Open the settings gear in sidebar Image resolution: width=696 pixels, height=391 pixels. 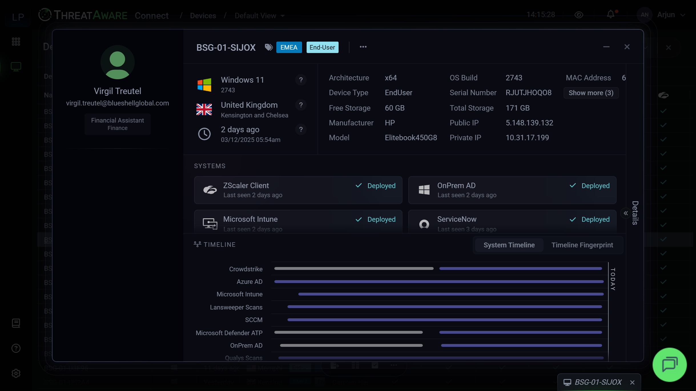16,373
